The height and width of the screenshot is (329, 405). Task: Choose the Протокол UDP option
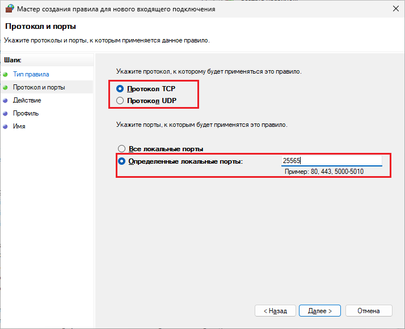[120, 100]
